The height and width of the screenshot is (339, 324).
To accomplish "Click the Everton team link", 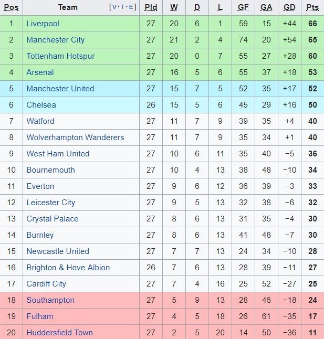I will [40, 186].
